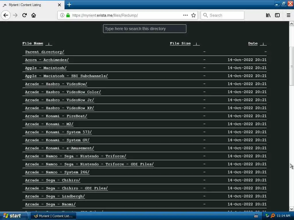Open Arcade - Konami - System 573 folder
Screen dimensions: 294x220
pyautogui.click(x=58, y=132)
